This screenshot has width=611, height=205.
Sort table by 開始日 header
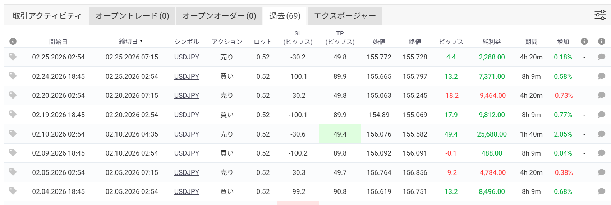(x=58, y=42)
